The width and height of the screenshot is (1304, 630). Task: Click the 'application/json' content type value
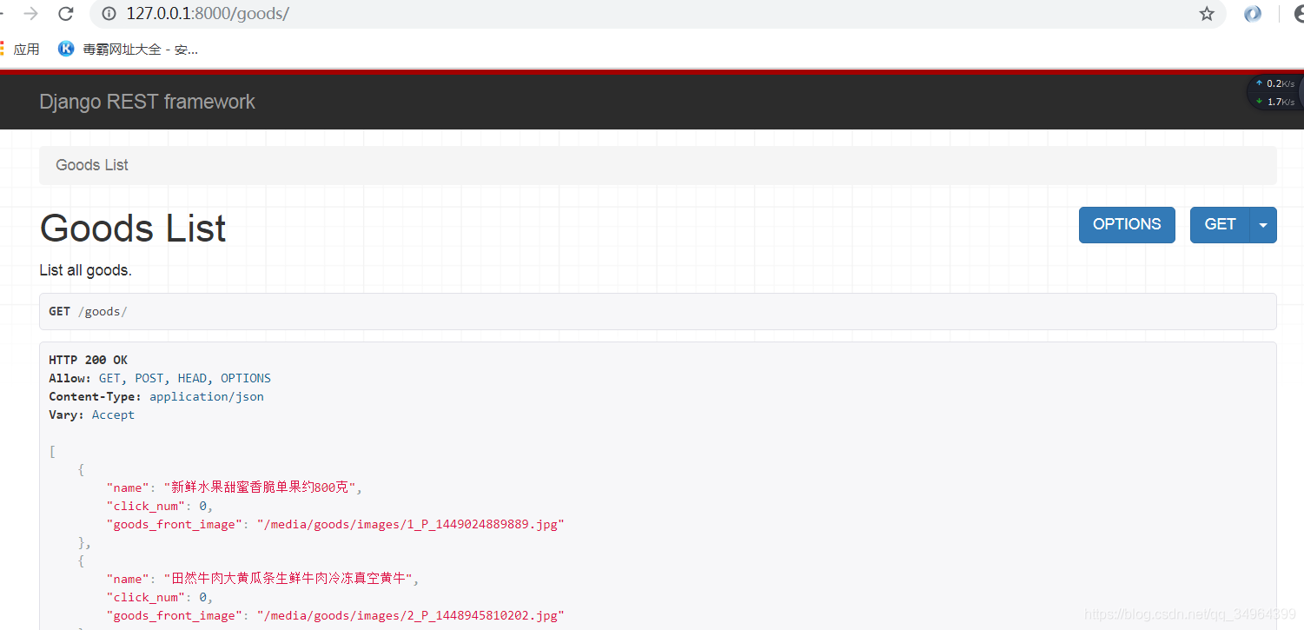(207, 396)
